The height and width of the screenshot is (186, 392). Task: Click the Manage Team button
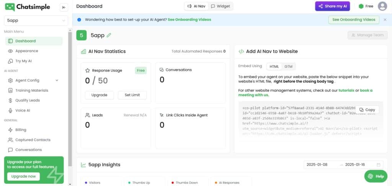[367, 35]
